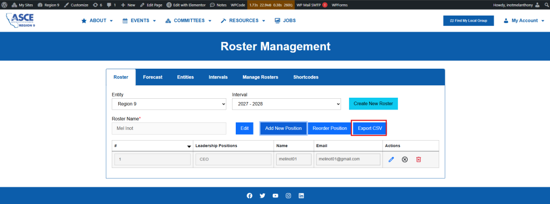Open the Interval dropdown showing 2027 - 2028
Viewport: 550px width, 204px height.
[287, 104]
